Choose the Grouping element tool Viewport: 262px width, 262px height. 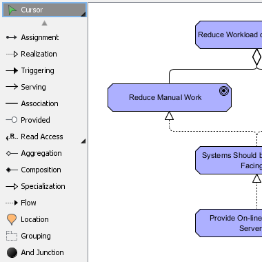pyautogui.click(x=43, y=236)
